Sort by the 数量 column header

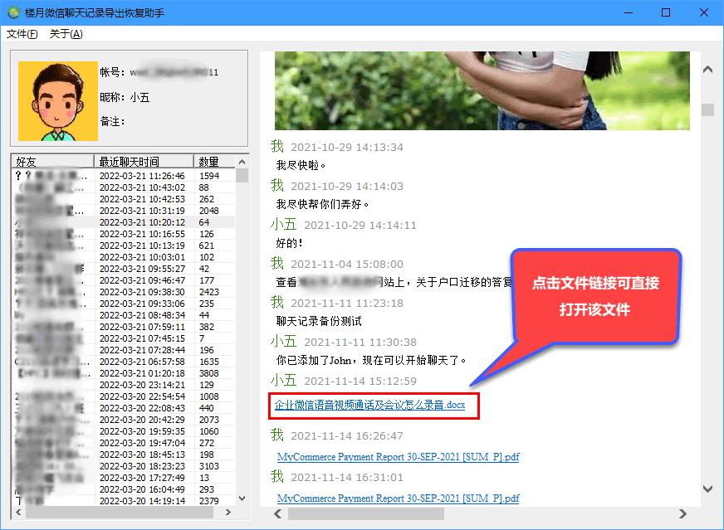(x=213, y=160)
